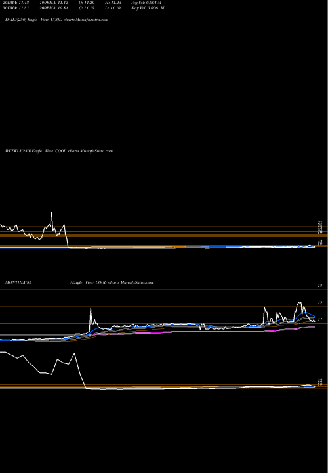This screenshot has width=328, height=473.
Task: Click the DAILY(250) Eagle View chart title
Action: (56, 20)
